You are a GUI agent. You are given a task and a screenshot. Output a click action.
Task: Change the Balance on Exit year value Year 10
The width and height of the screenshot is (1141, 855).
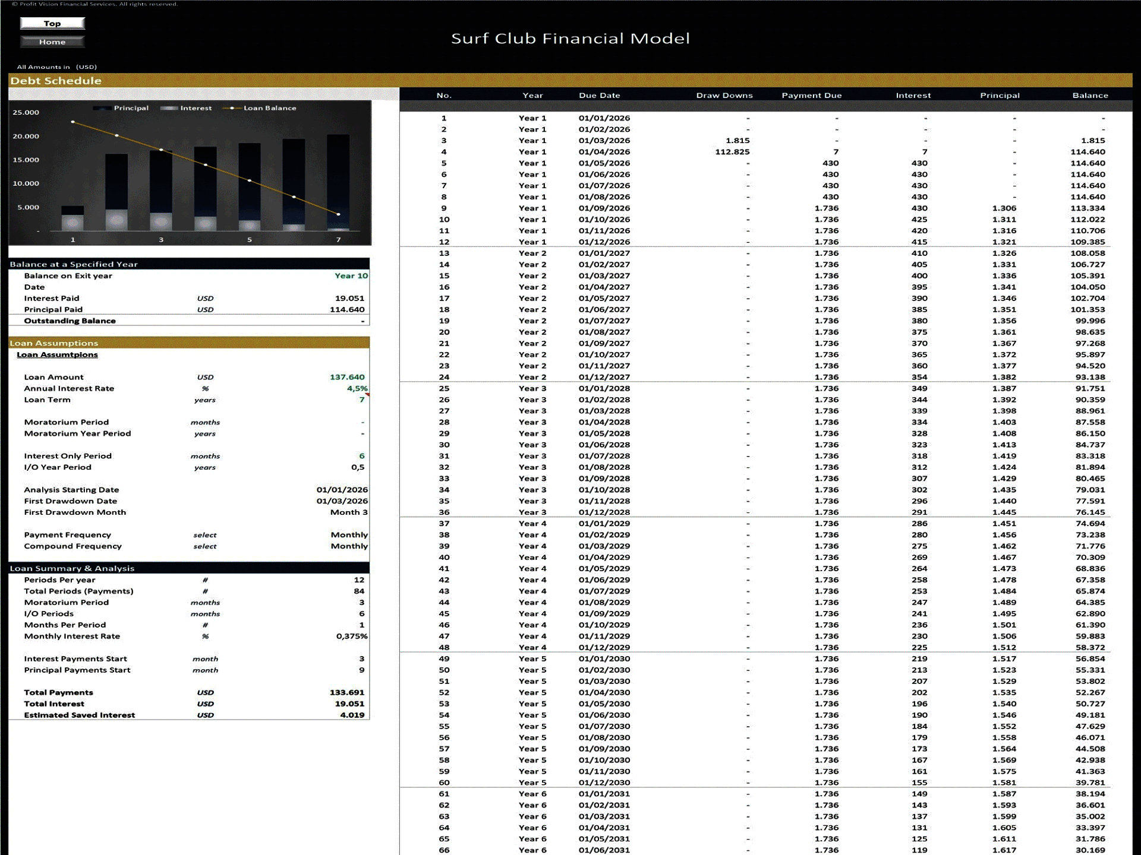point(351,275)
